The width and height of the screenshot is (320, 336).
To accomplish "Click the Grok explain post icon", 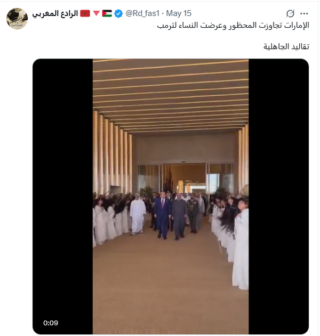I will pyautogui.click(x=290, y=13).
